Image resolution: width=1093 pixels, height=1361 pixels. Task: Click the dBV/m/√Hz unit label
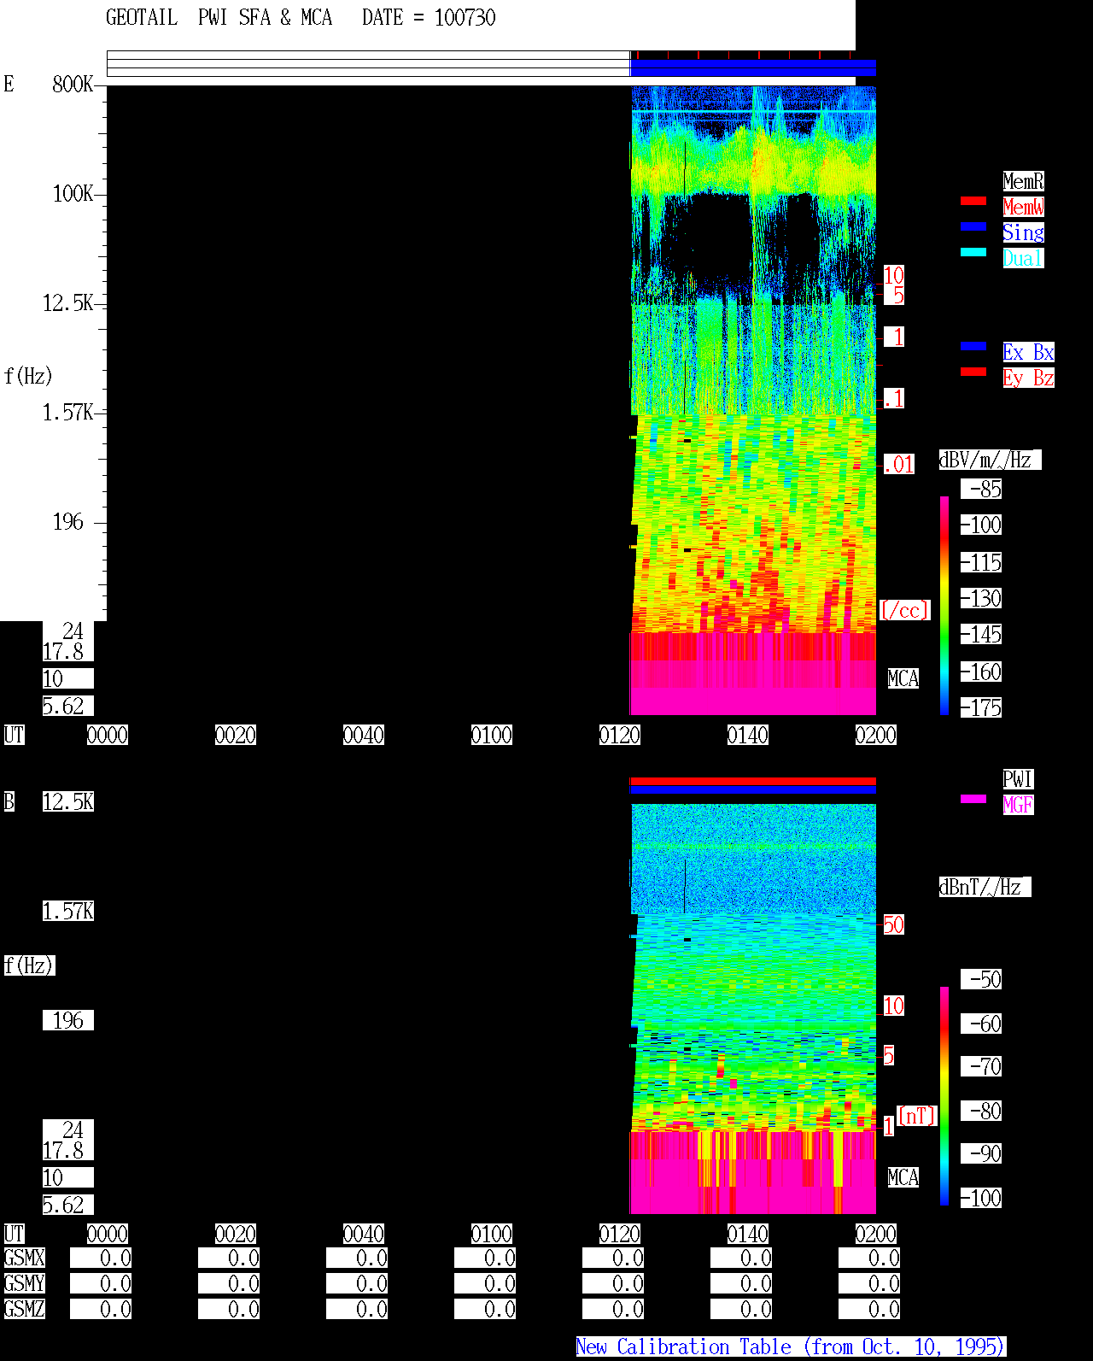(990, 460)
